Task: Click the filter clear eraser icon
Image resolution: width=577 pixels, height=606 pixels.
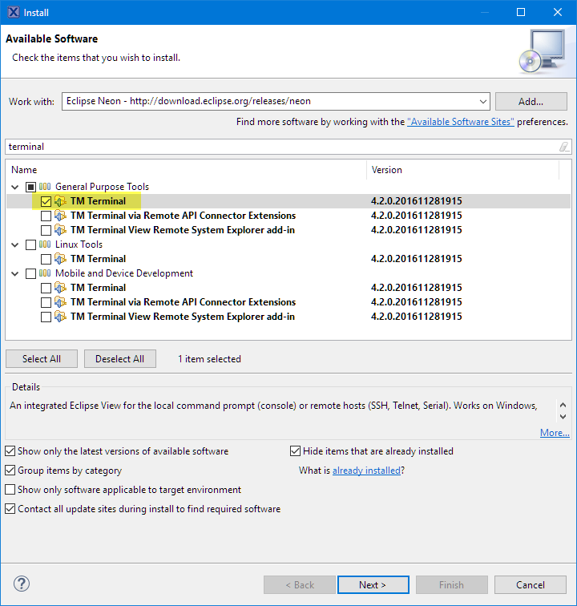Action: point(563,147)
